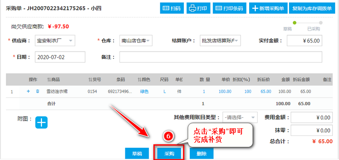Click the 备注 remarks input field

(x=221, y=57)
